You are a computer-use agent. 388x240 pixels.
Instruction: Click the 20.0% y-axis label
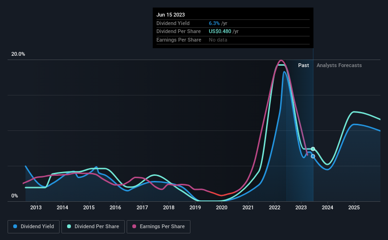point(18,54)
